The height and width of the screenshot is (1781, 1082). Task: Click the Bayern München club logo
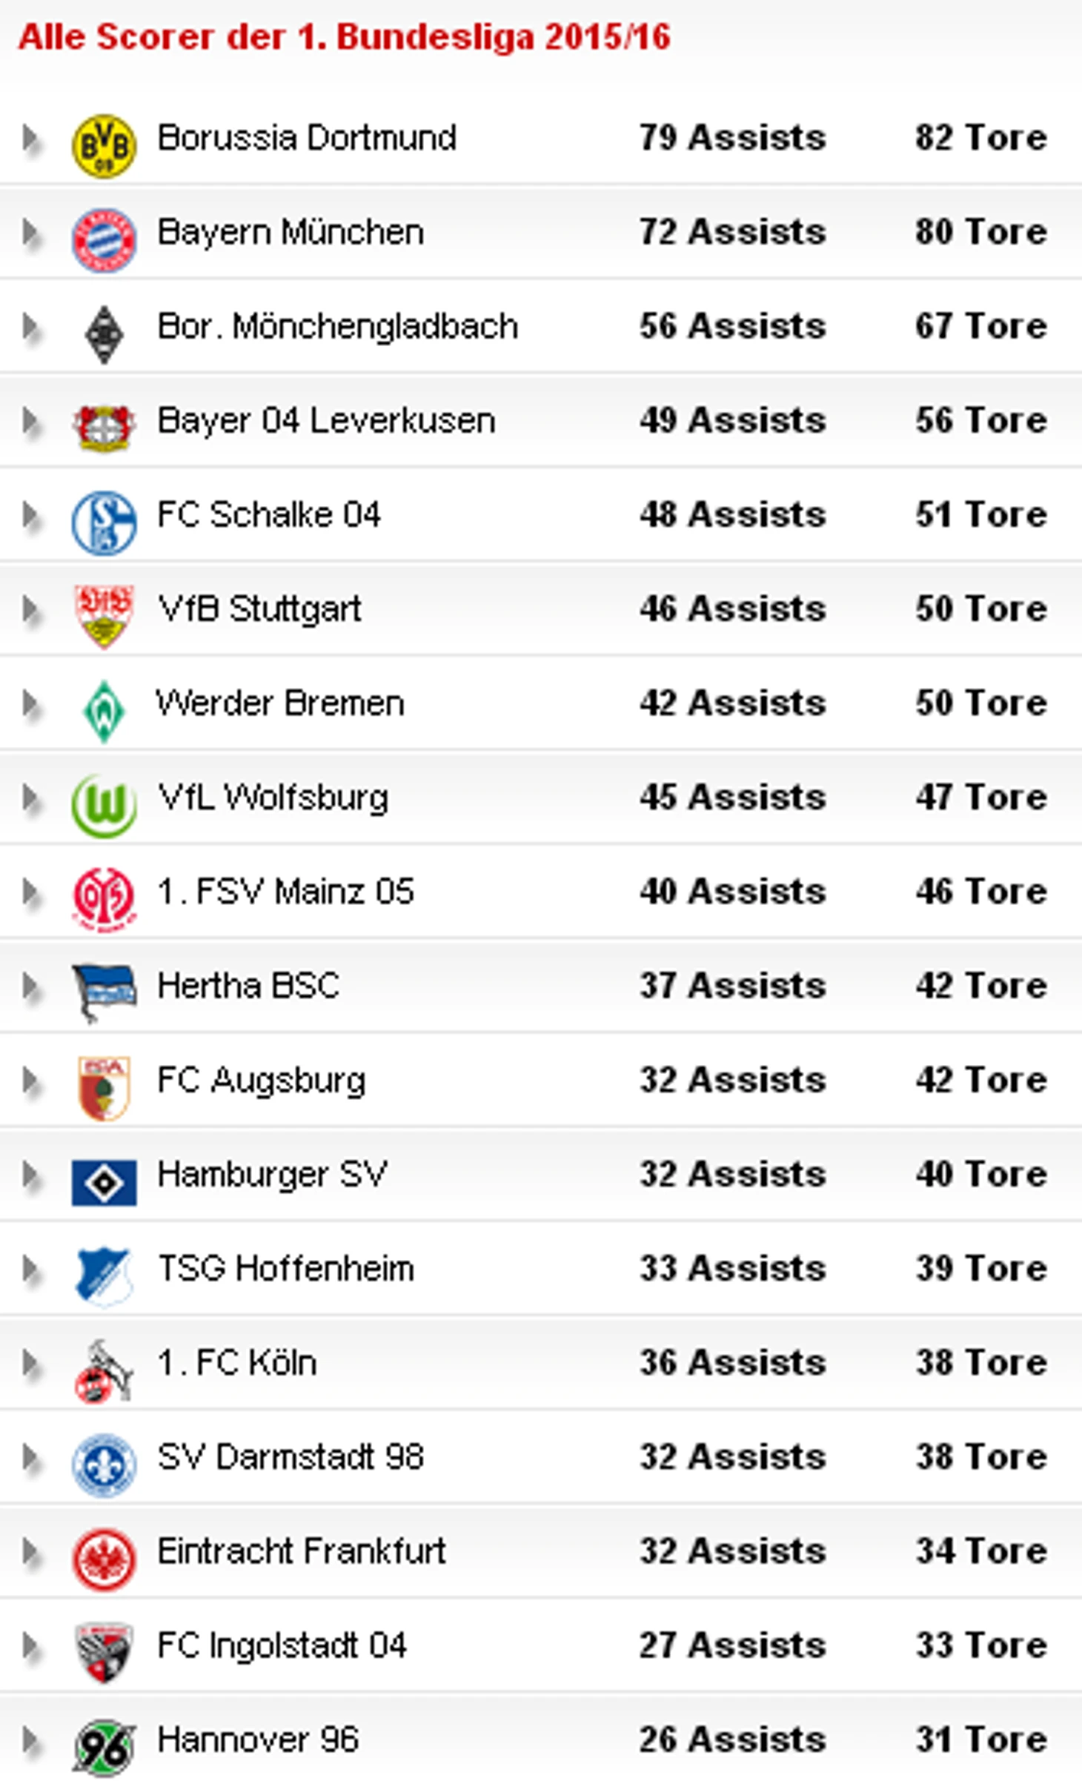pyautogui.click(x=104, y=240)
